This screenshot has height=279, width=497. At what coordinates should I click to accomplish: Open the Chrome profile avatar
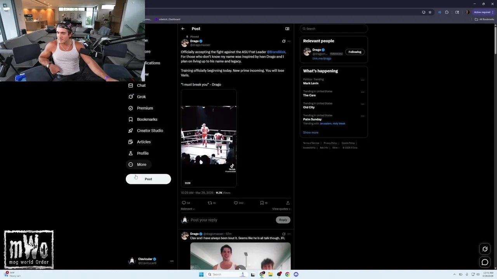click(x=467, y=12)
